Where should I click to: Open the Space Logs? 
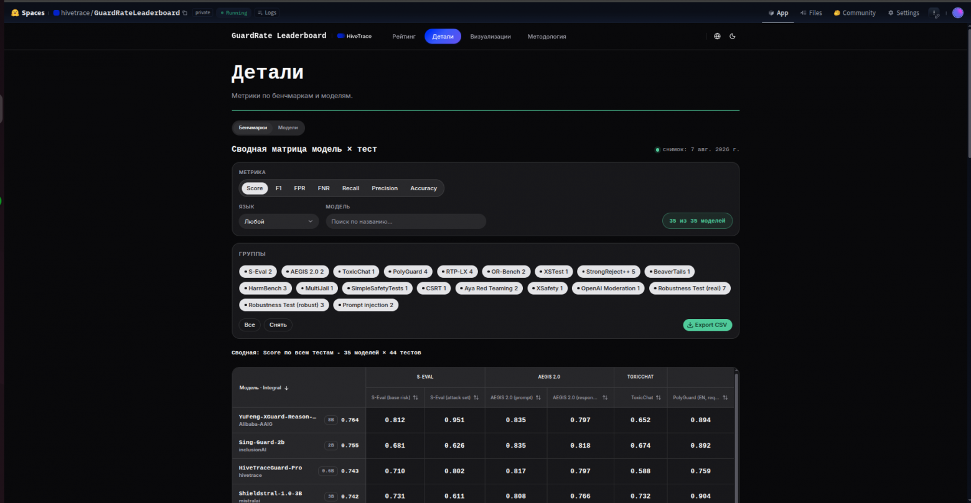tap(266, 12)
